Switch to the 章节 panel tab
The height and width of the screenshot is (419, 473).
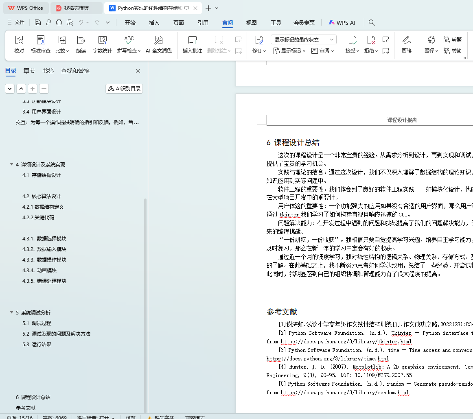[29, 71]
